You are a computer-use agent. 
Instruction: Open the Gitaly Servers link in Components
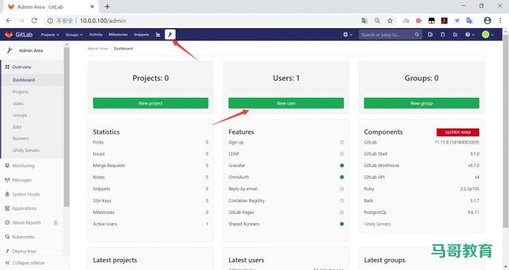[377, 224]
